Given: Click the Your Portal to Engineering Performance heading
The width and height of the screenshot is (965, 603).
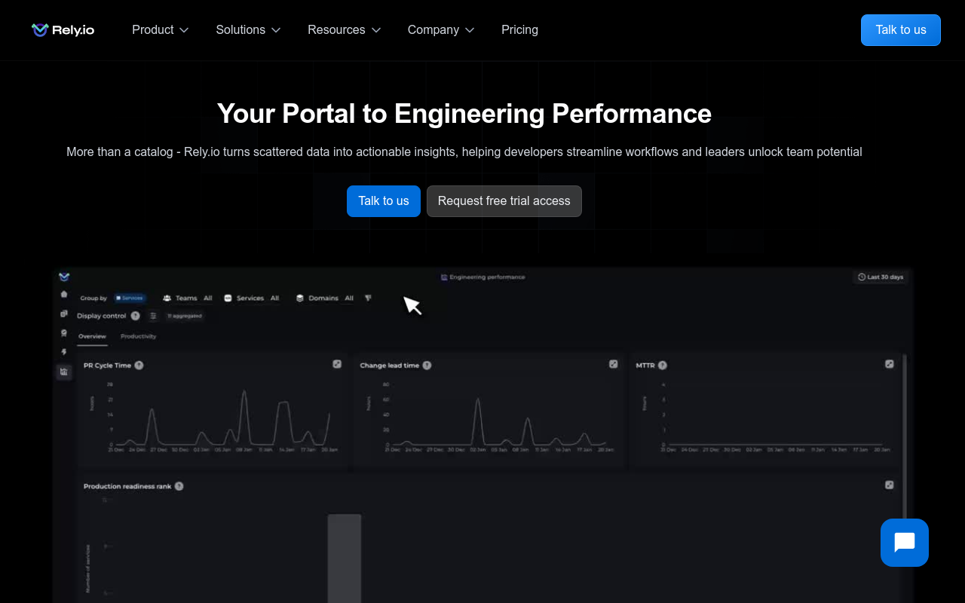Looking at the screenshot, I should click(x=464, y=114).
